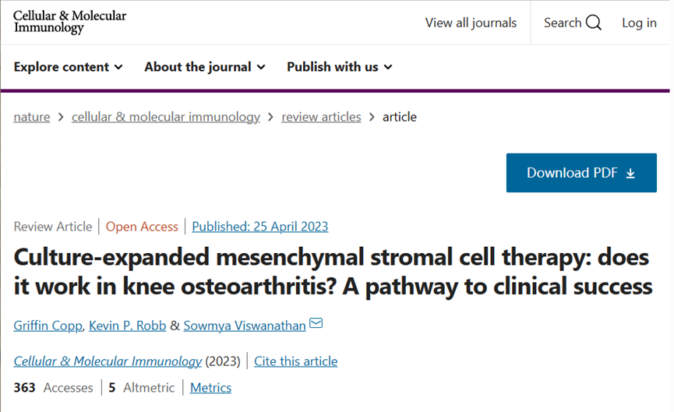The image size is (674, 412).
Task: Download the article PDF
Action: click(581, 173)
